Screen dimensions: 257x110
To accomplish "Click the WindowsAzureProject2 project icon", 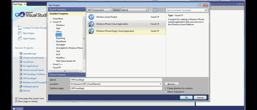I will 21,58.
